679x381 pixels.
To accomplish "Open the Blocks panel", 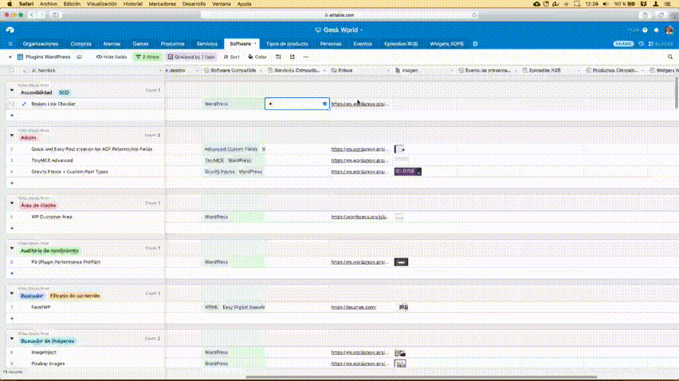I will coord(661,44).
